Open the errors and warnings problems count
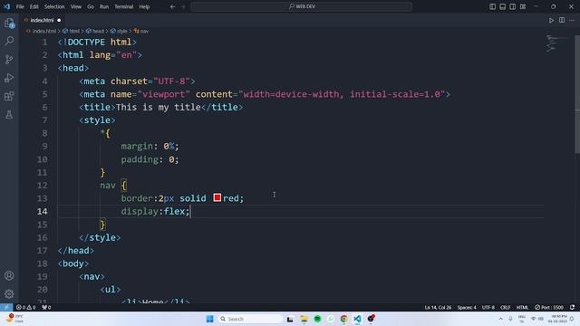The height and width of the screenshot is (326, 580). click(x=26, y=307)
